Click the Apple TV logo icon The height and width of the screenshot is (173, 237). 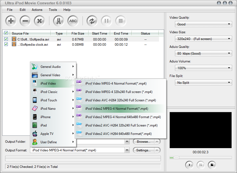pyautogui.click(x=35, y=134)
